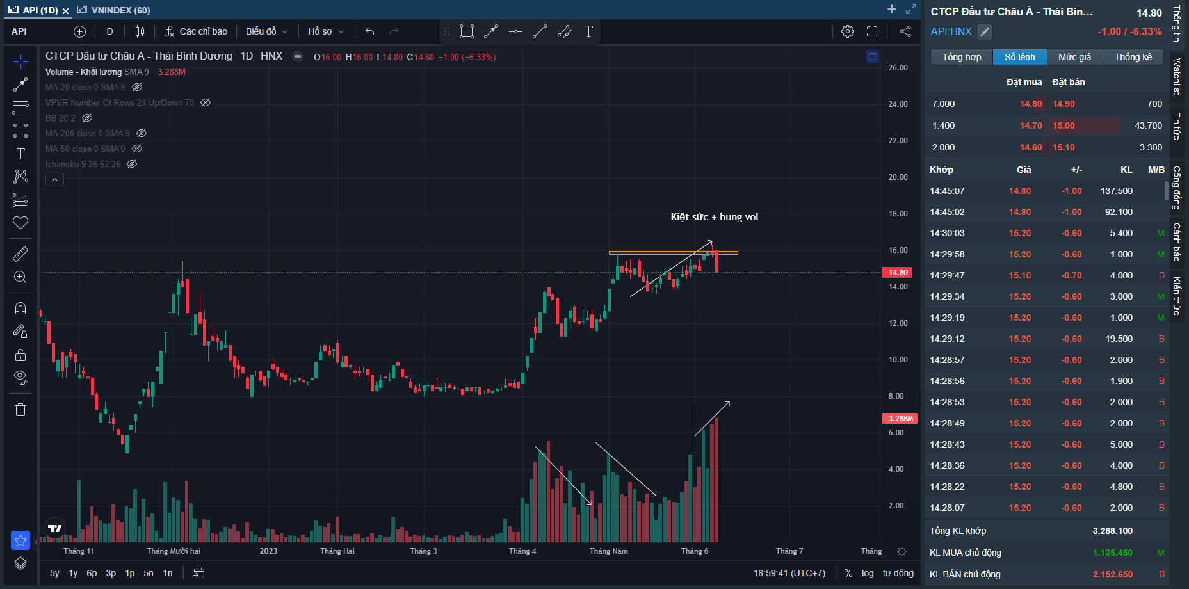This screenshot has height=589, width=1189.
Task: Activate the zoom in tool
Action: pos(20,277)
